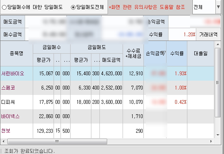Click horizontal scrollbar right arrow

click(211, 141)
